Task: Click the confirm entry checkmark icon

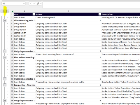Action: 34,3
